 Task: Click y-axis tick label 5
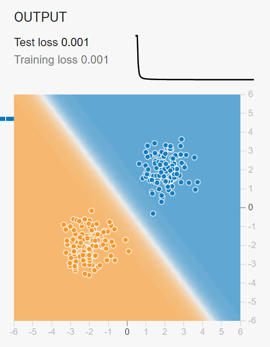tap(250, 113)
